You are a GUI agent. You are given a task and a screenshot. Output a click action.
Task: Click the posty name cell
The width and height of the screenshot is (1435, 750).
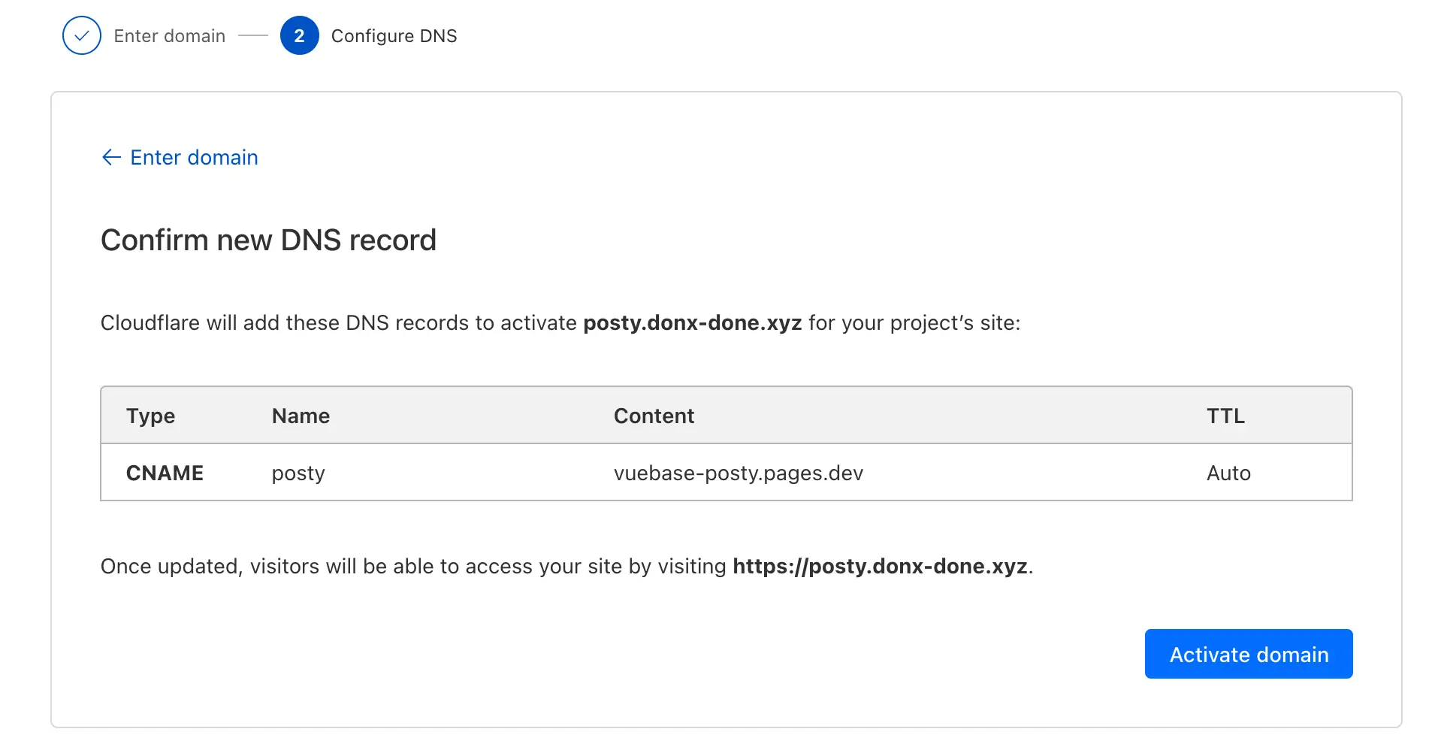point(298,473)
